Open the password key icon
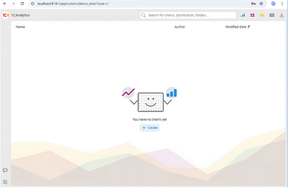This screenshot has height=188, width=288. (x=253, y=4)
